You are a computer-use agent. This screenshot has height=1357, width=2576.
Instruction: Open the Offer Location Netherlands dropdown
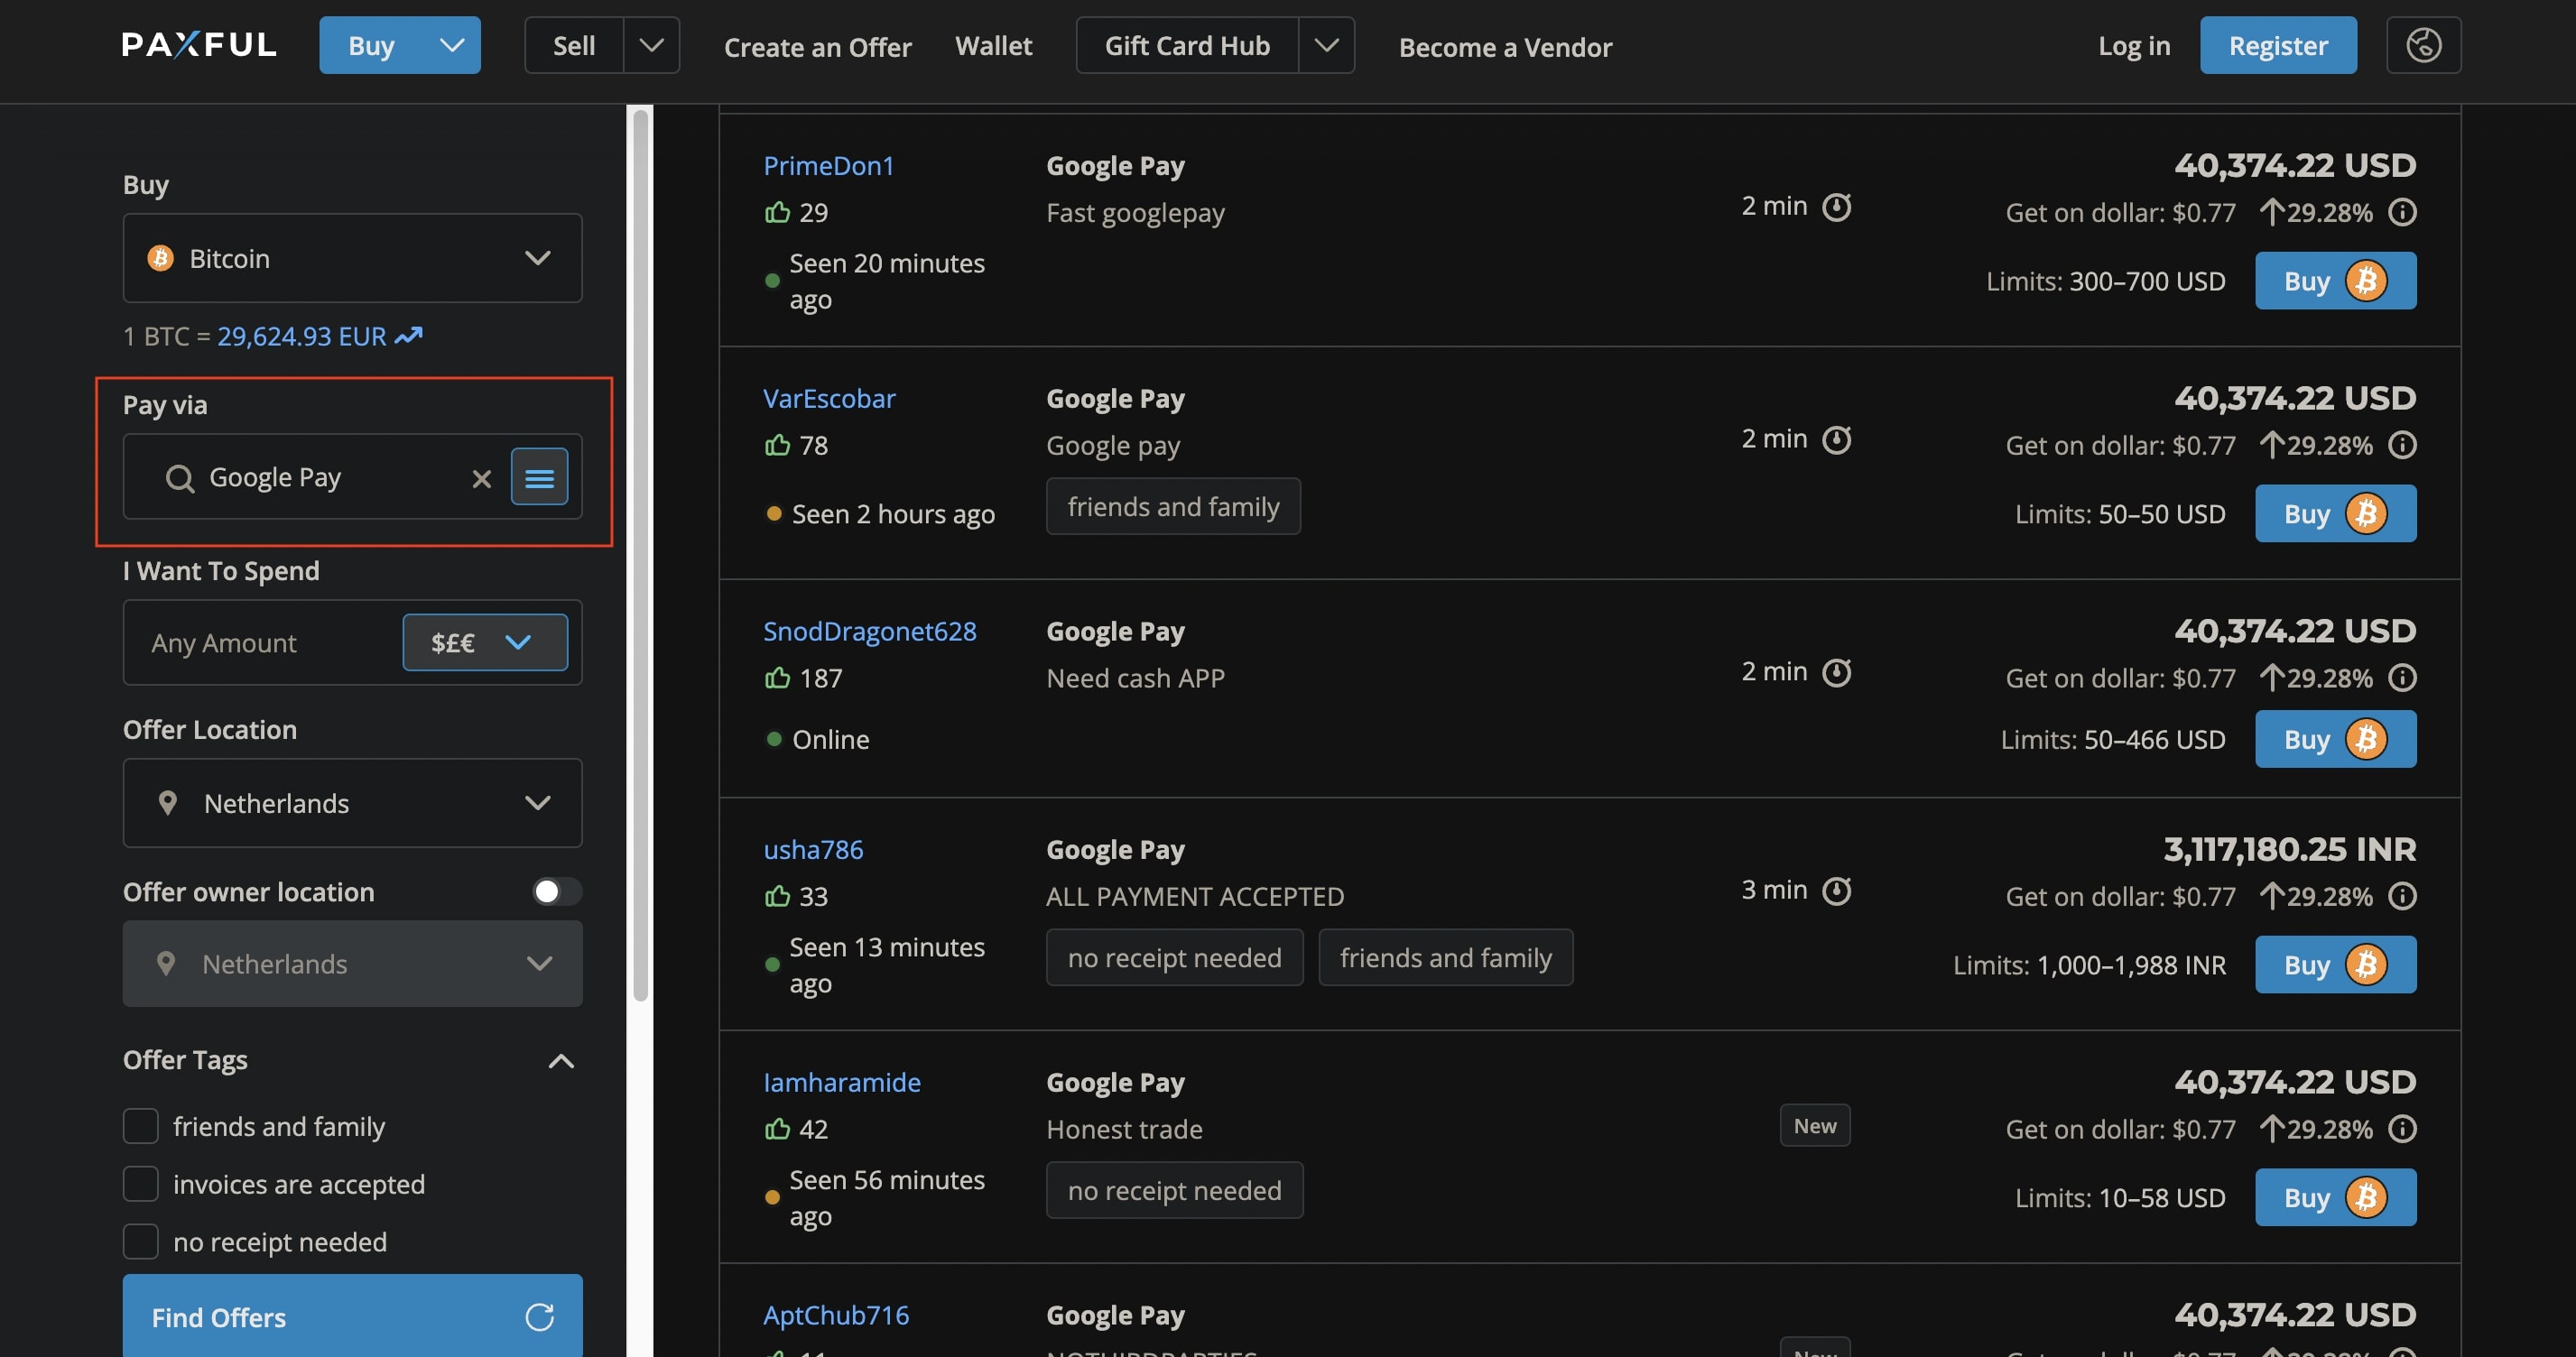coord(352,803)
